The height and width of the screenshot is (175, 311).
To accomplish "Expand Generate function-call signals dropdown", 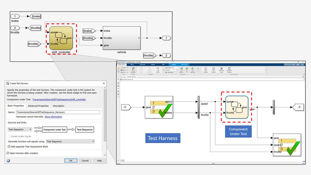I will pos(70,141).
